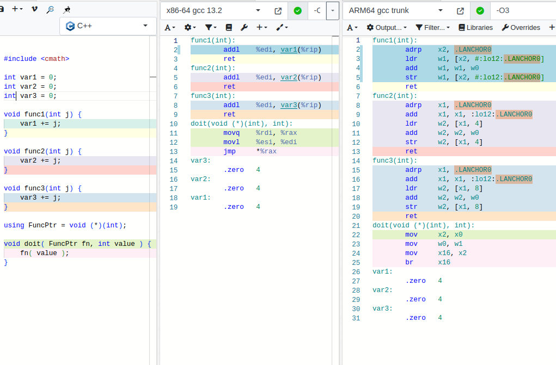This screenshot has height=365, width=556.
Task: Click the Quick-bench runner icon
Action: (x=66, y=9)
